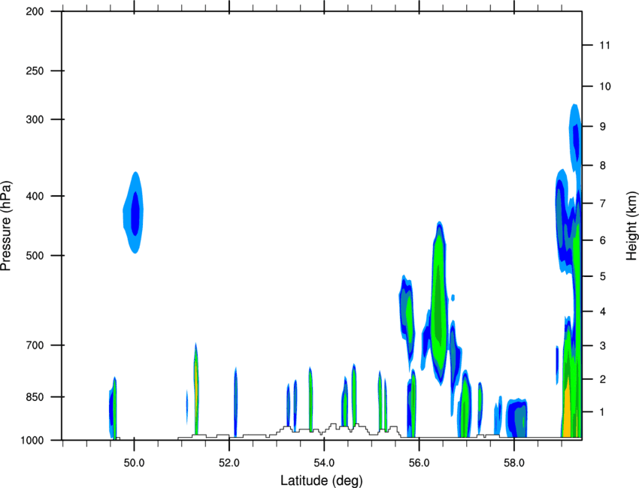Click height tick label 4

click(x=603, y=312)
